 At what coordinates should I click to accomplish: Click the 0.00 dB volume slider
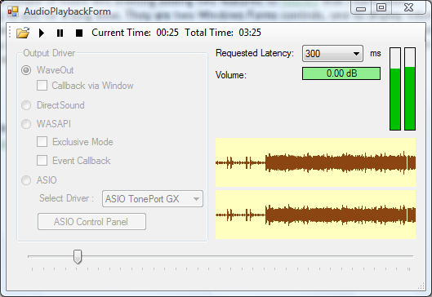[341, 73]
